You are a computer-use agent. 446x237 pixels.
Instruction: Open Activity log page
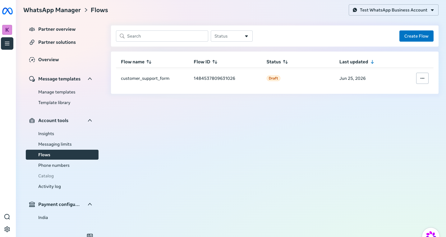(x=49, y=186)
